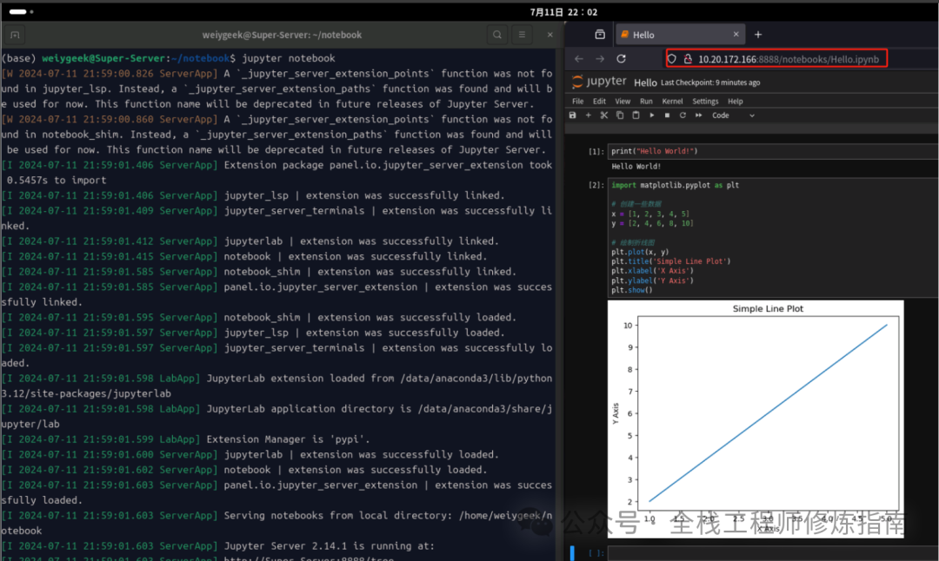Image resolution: width=939 pixels, height=561 pixels.
Task: Click the print Hello World code cell
Action: click(773, 151)
